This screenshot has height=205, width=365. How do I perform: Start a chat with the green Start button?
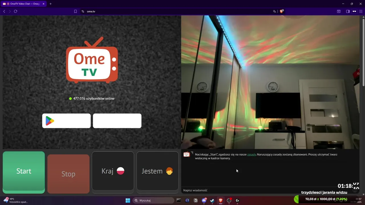point(24,172)
